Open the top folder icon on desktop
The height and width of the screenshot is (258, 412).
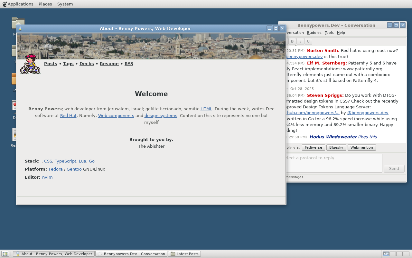(x=18, y=23)
